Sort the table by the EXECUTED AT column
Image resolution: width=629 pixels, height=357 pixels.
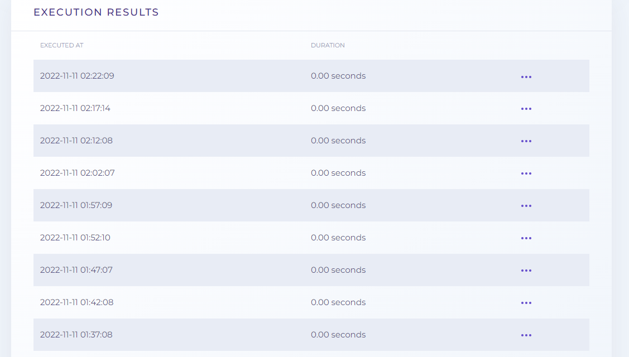click(61, 45)
